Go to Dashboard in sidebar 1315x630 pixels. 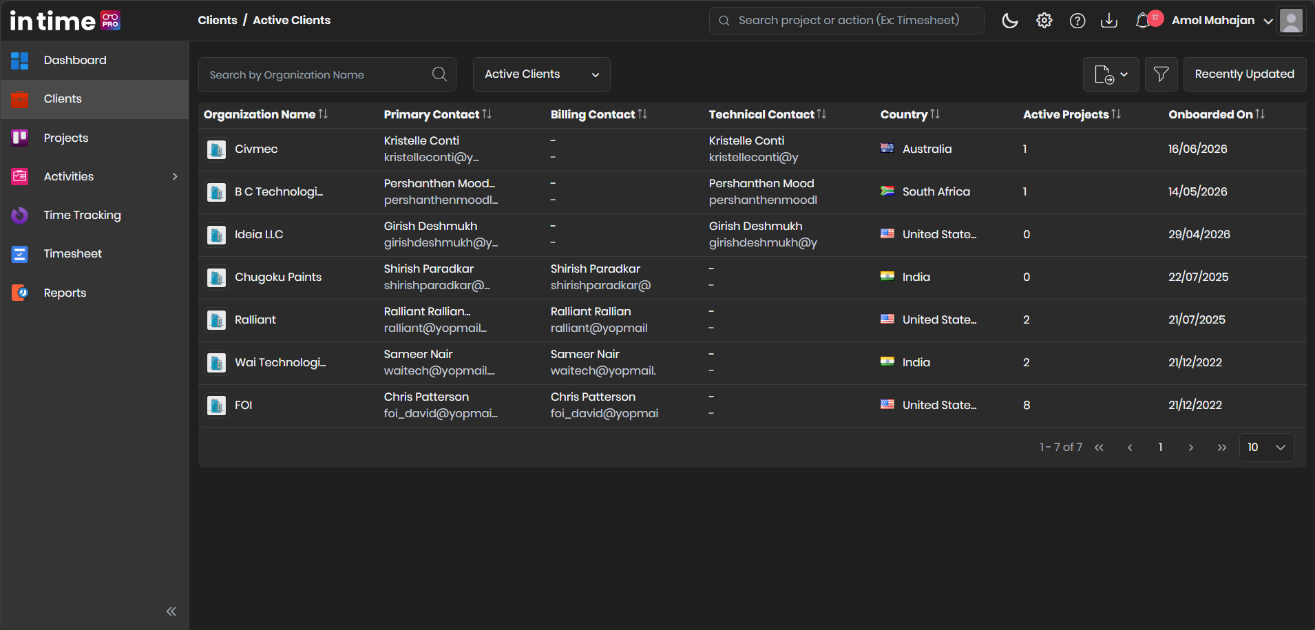click(x=95, y=61)
